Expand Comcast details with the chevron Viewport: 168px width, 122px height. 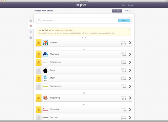(130, 118)
